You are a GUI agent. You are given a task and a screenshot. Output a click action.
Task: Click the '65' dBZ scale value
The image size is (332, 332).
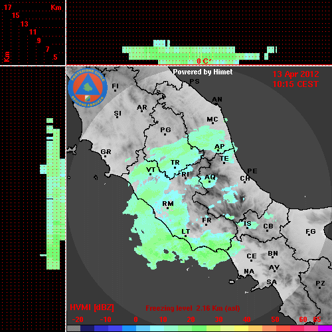(x=317, y=319)
